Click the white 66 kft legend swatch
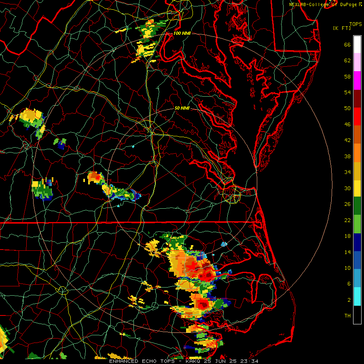364x364 pixels. (357, 44)
